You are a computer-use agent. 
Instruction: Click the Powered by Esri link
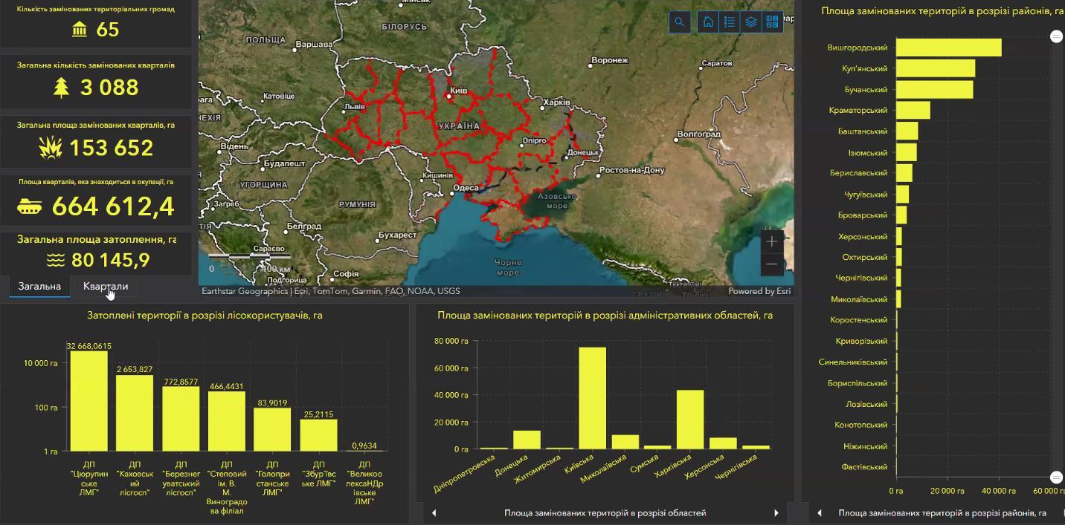click(x=759, y=291)
